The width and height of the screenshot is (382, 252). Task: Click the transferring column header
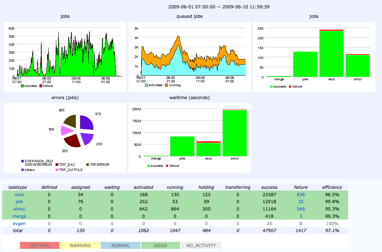[x=238, y=187]
